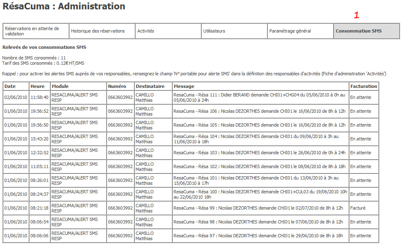
Task: Select the time cell 15:43:20
Action: (x=40, y=139)
